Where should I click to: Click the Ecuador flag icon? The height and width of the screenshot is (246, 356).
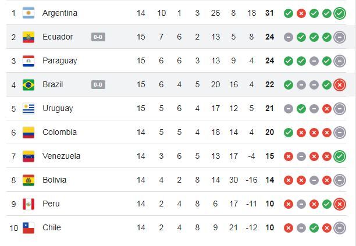pos(29,37)
